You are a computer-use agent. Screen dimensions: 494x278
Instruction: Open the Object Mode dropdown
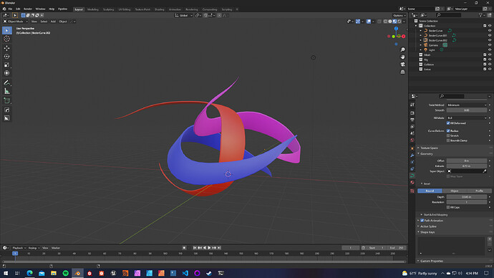[16, 21]
